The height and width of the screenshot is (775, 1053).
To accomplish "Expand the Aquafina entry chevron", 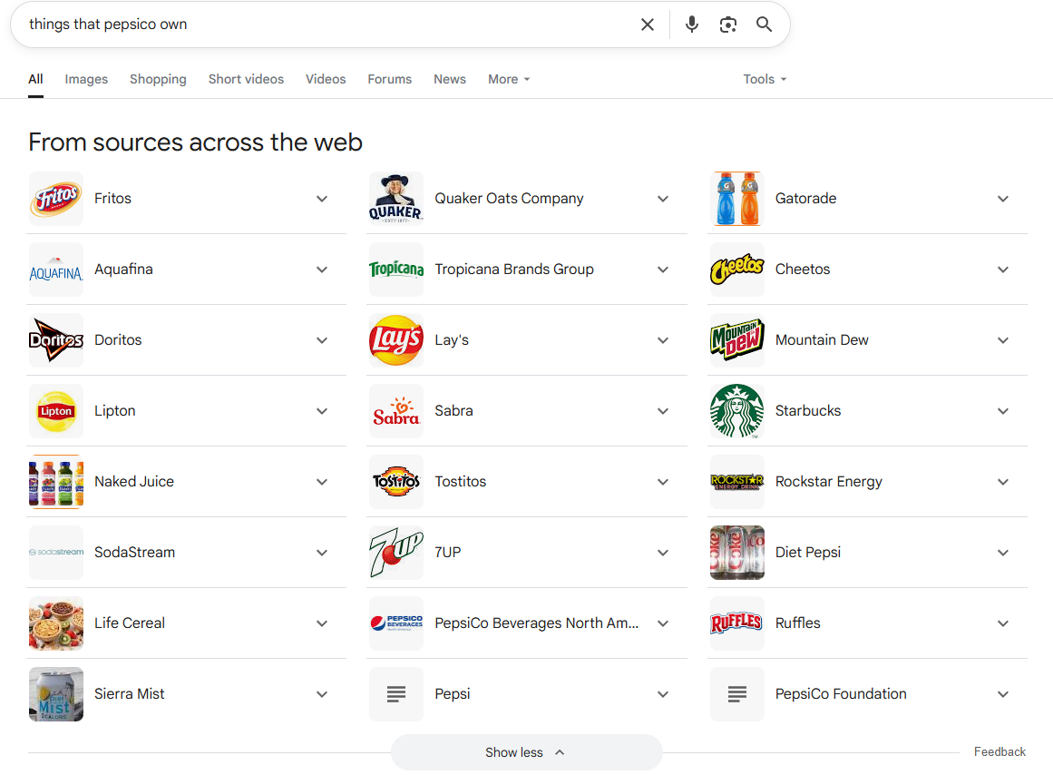I will (x=322, y=270).
